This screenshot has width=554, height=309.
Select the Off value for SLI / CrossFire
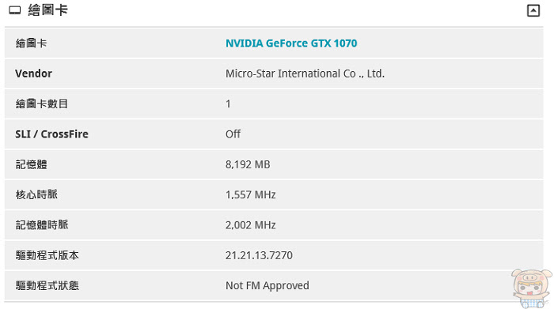[233, 134]
